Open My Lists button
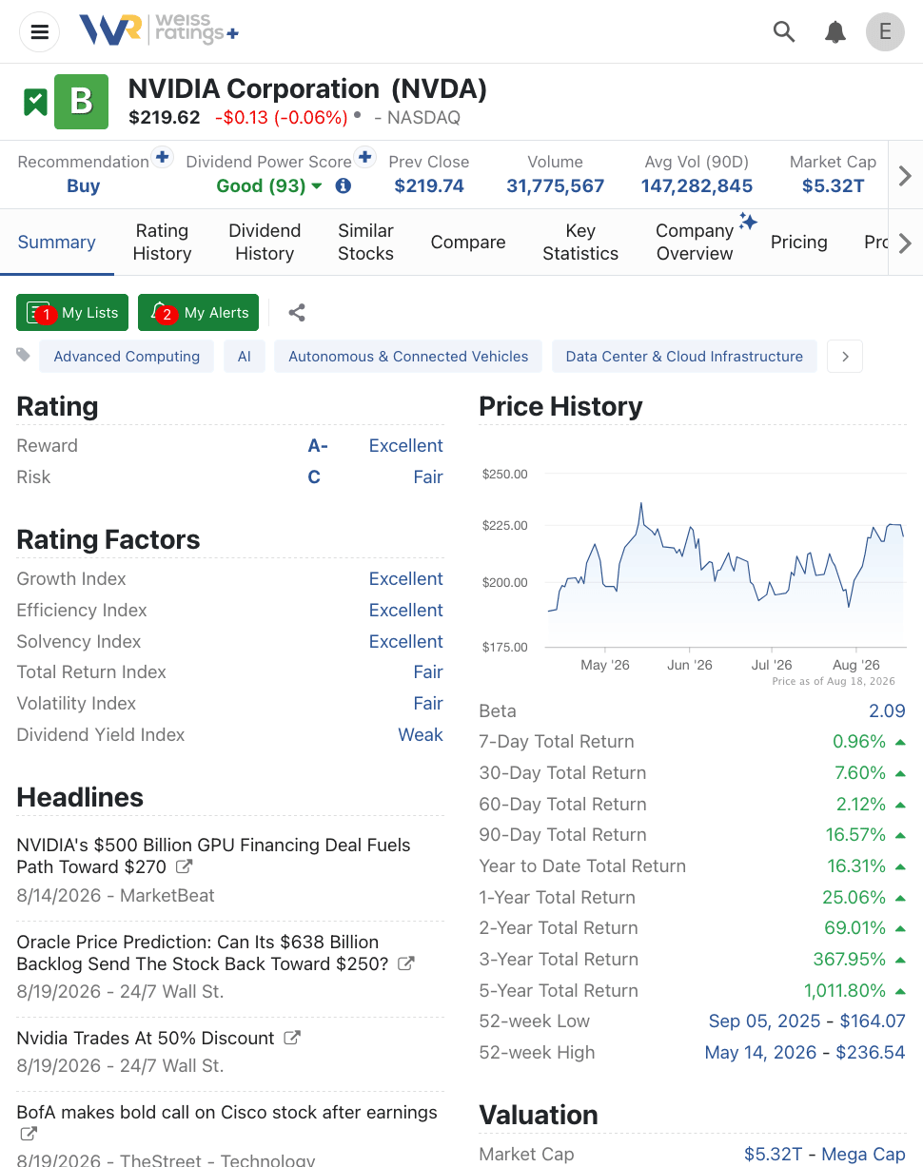The image size is (923, 1167). click(x=72, y=313)
